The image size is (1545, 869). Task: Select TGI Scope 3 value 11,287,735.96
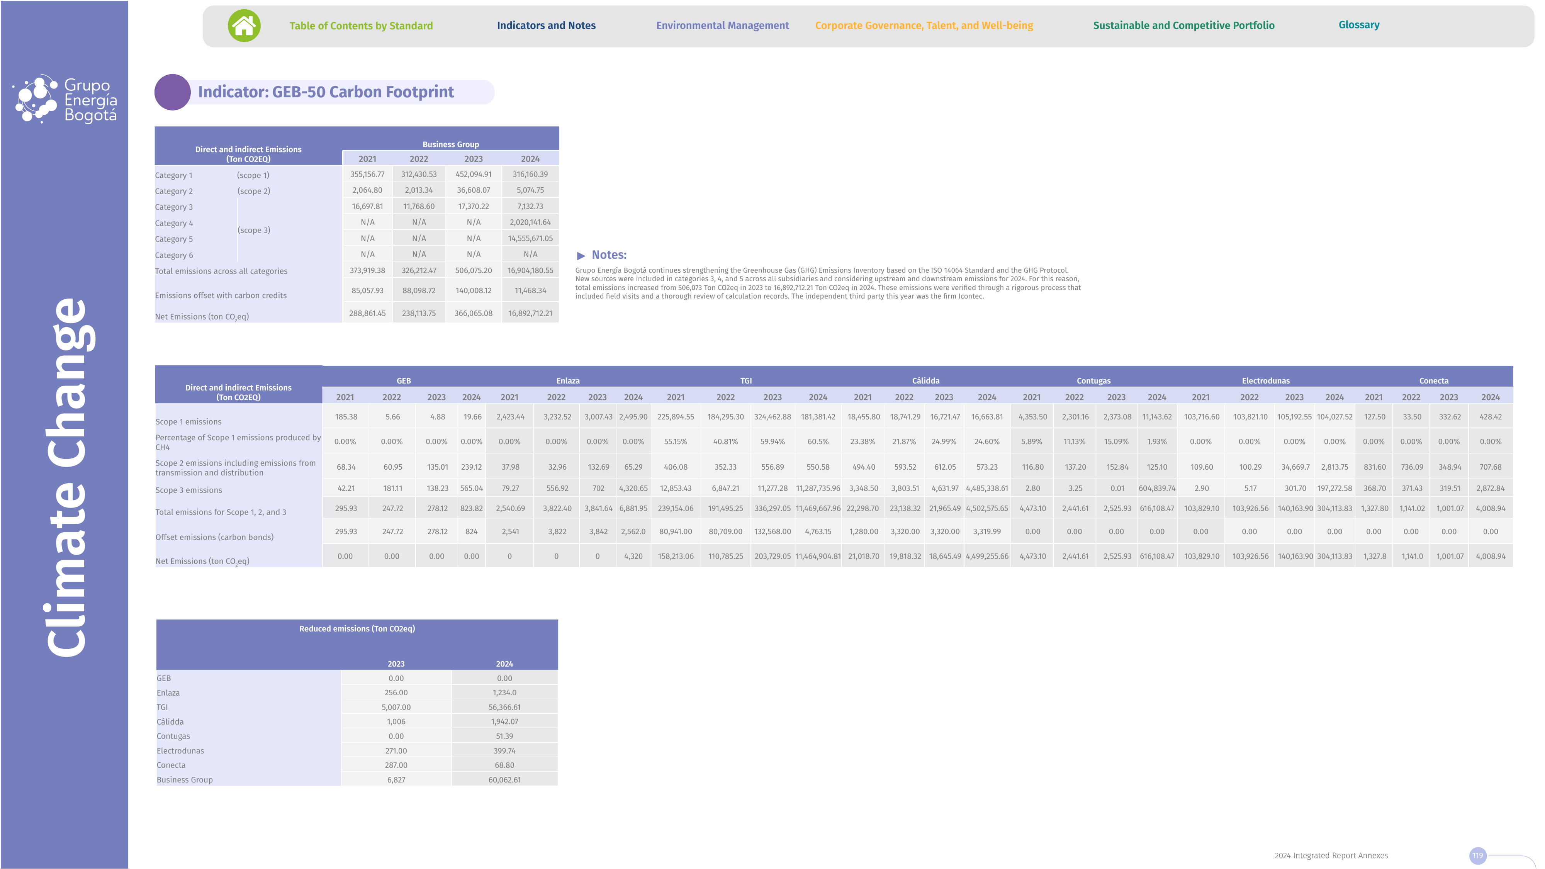817,488
